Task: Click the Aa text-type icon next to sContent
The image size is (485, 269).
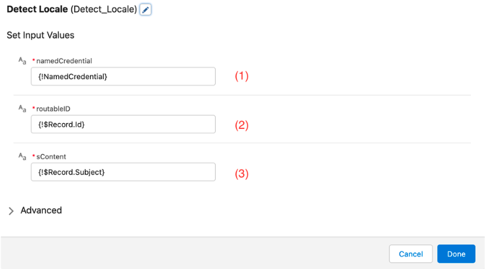Action: click(x=22, y=156)
